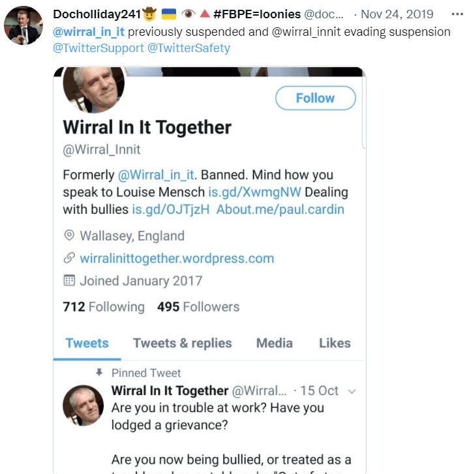Expand the pinned tweet chevron menu
Viewport: 465px width, 474px height.
(352, 391)
